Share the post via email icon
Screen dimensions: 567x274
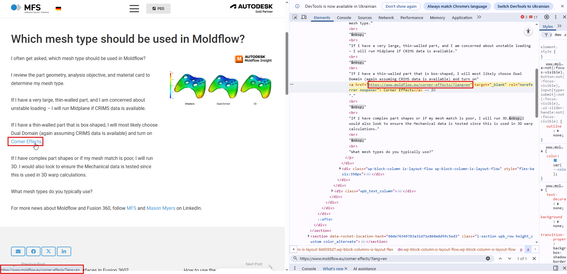coord(18,251)
